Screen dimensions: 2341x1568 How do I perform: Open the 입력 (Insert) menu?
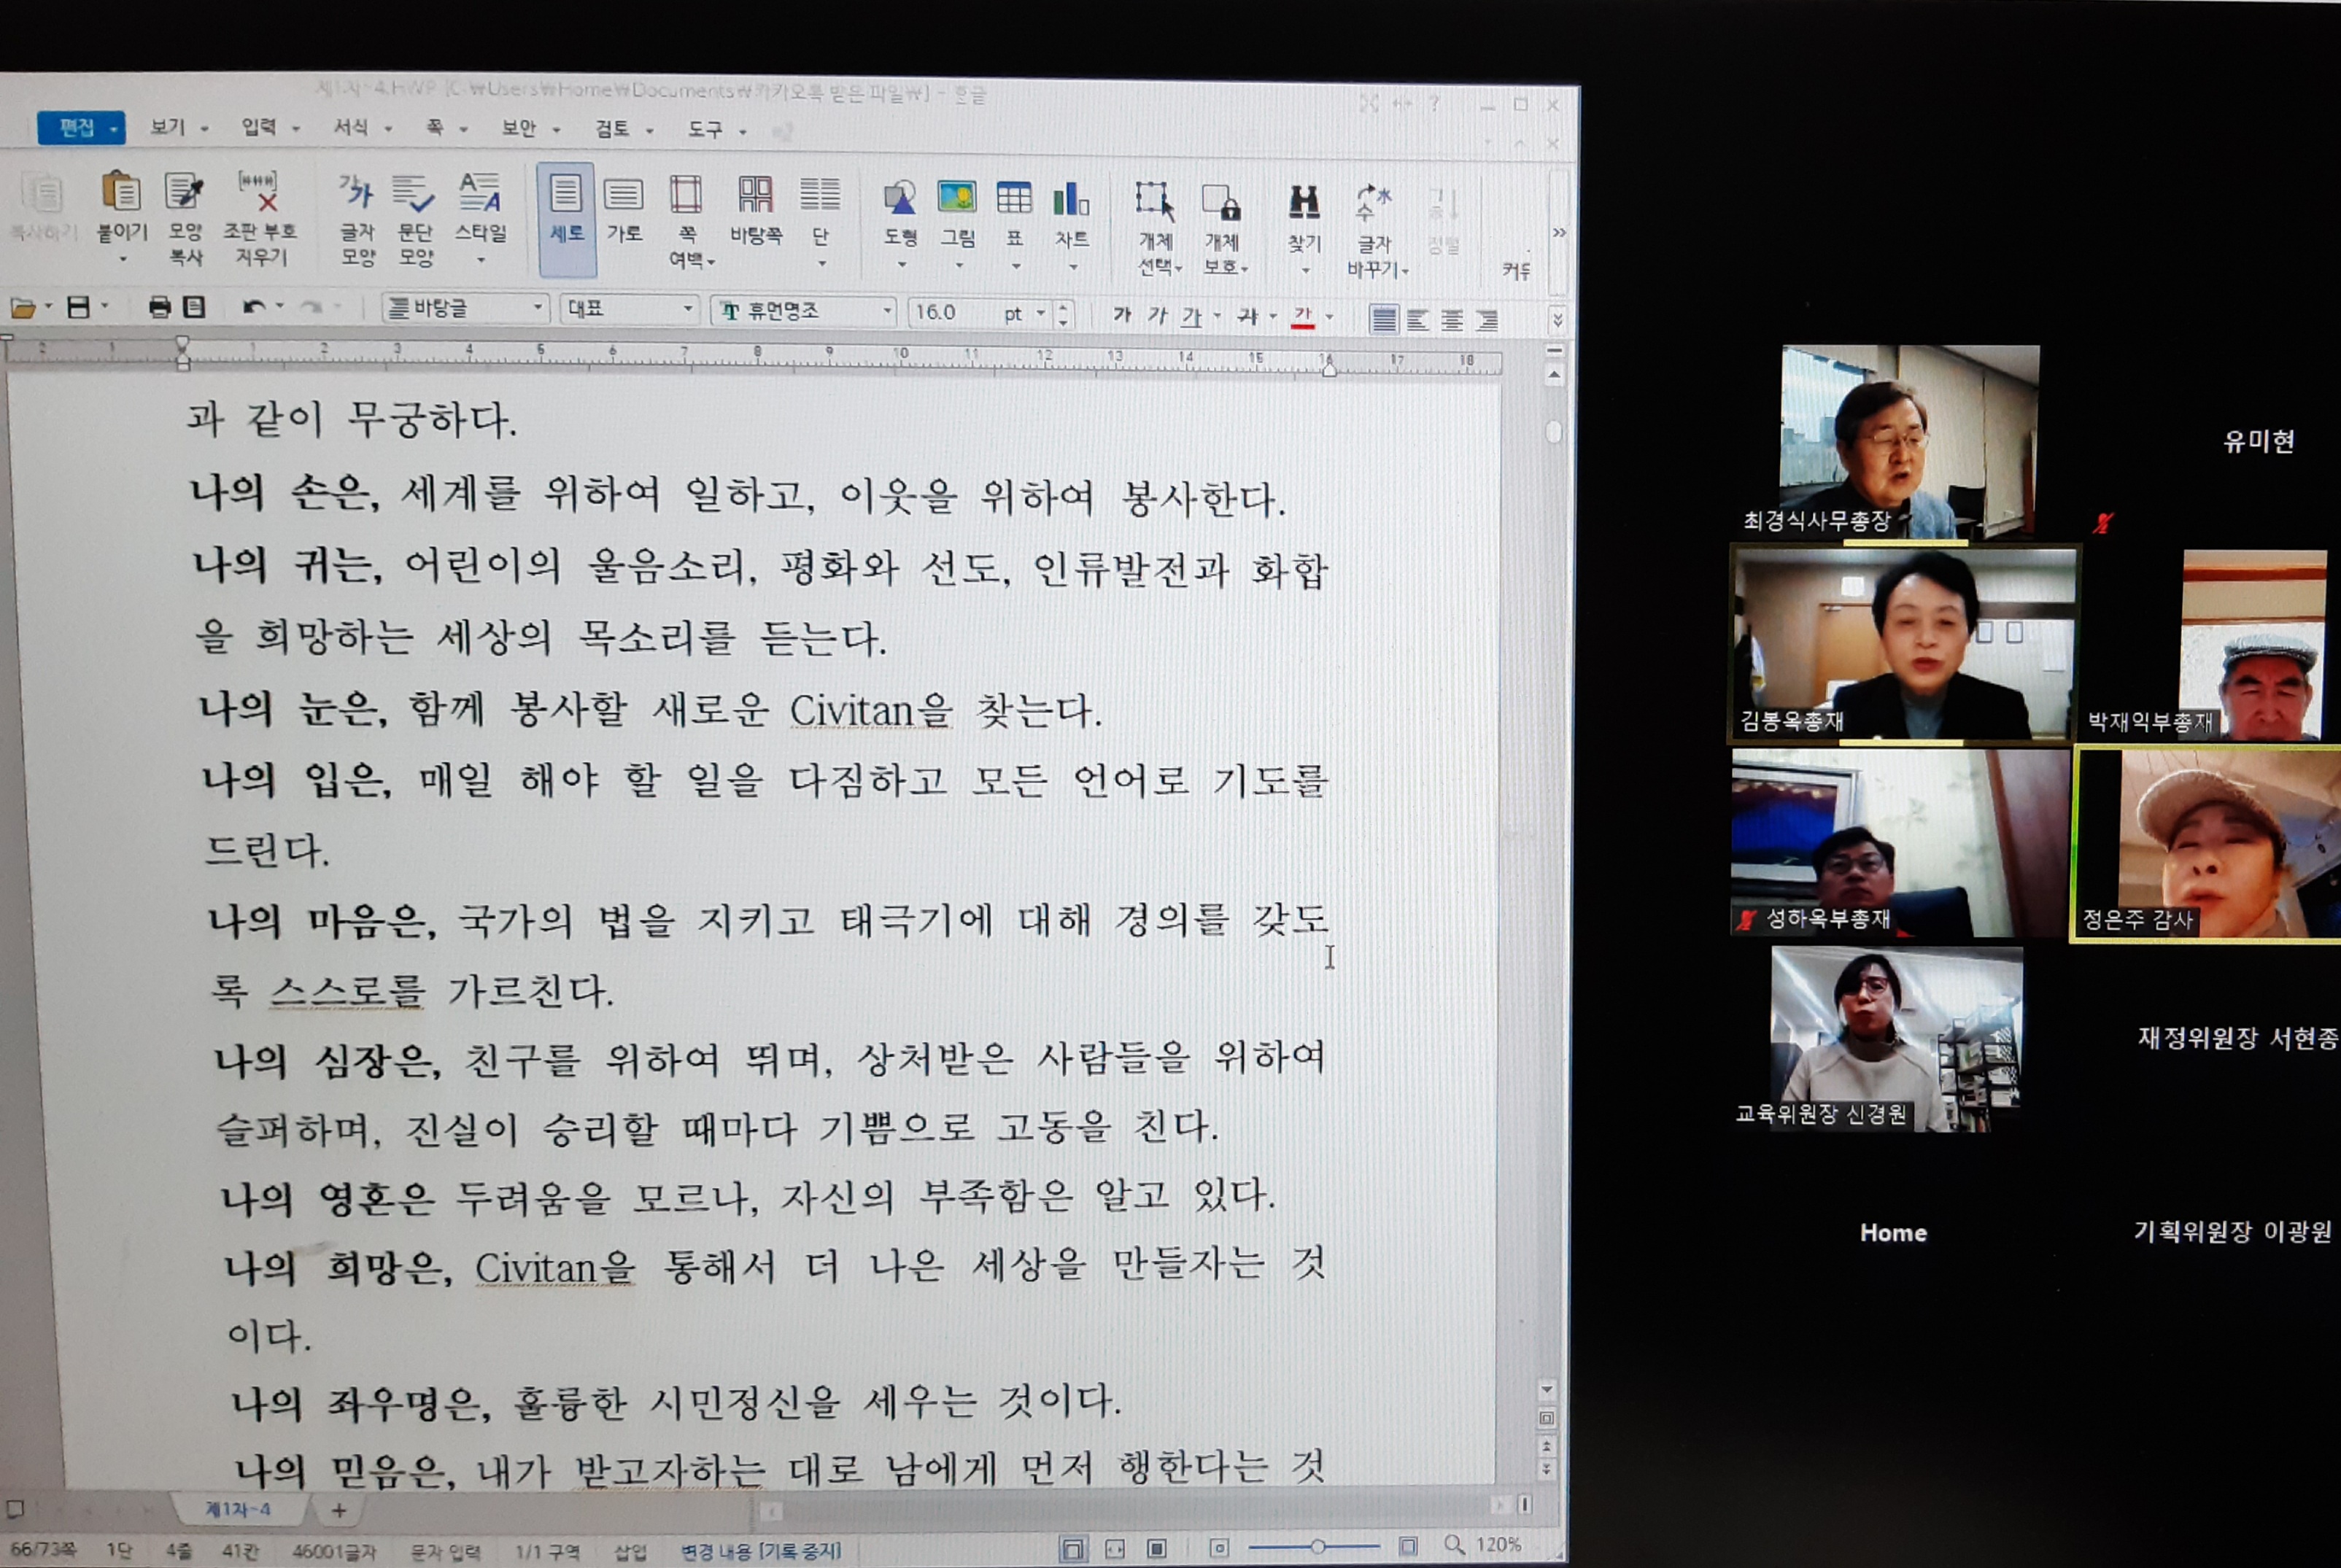tap(270, 127)
